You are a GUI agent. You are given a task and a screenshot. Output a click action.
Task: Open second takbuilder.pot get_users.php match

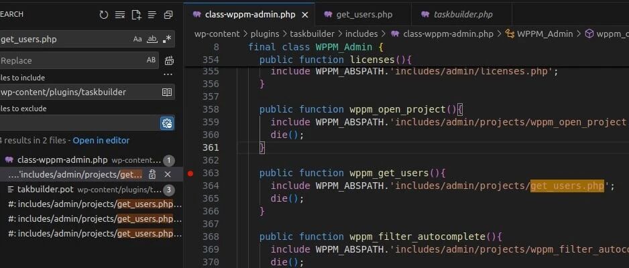(x=91, y=218)
